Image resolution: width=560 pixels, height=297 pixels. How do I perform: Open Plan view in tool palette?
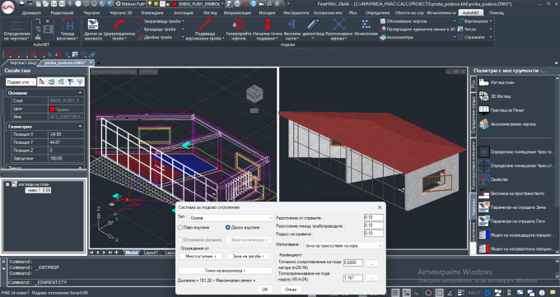click(497, 82)
